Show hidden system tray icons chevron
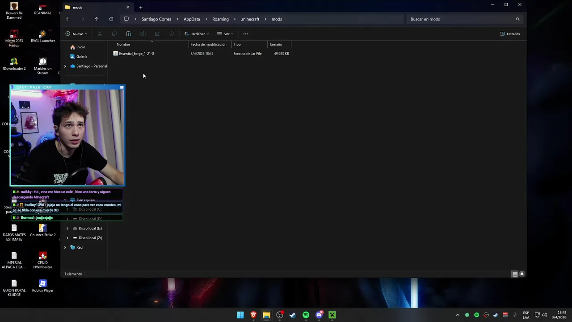Screen dimensions: 572x322 (x=457, y=315)
